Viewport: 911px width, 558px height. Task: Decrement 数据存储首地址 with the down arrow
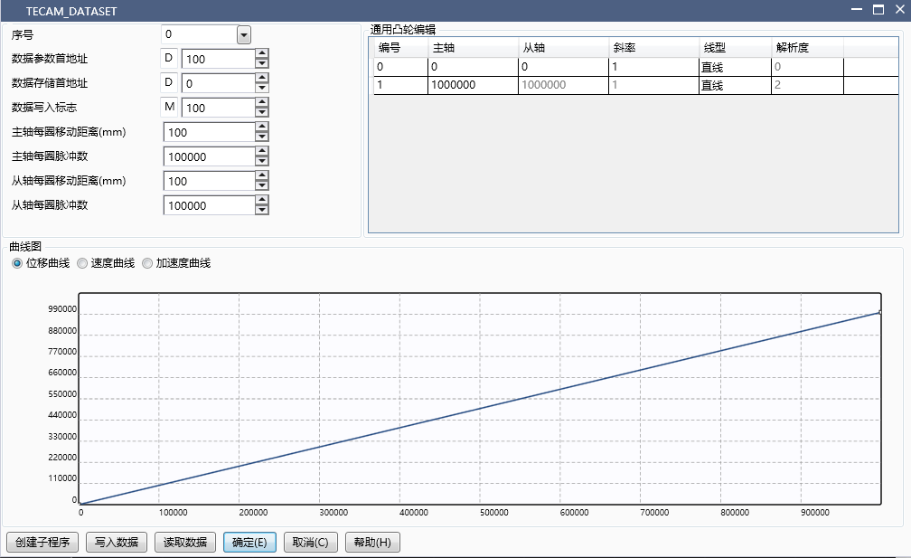(x=261, y=86)
